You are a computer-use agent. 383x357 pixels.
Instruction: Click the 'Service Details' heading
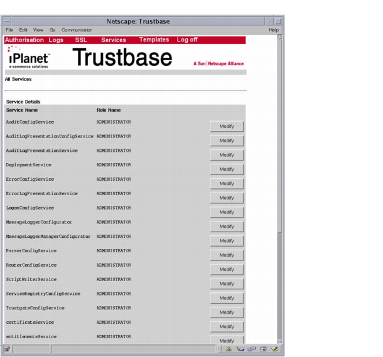coord(23,102)
